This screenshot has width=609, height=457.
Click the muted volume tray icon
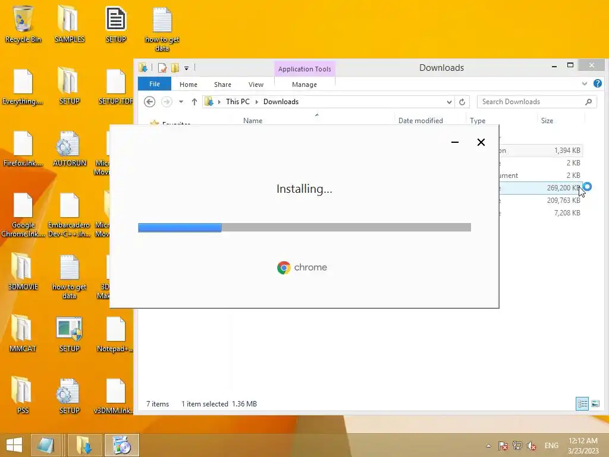coord(532,446)
